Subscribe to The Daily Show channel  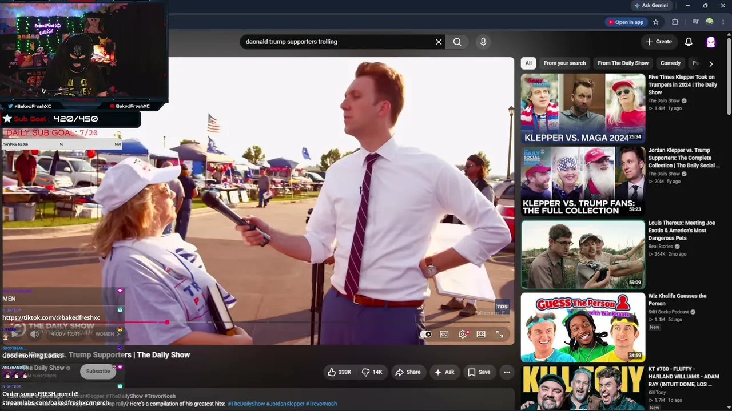[98, 372]
